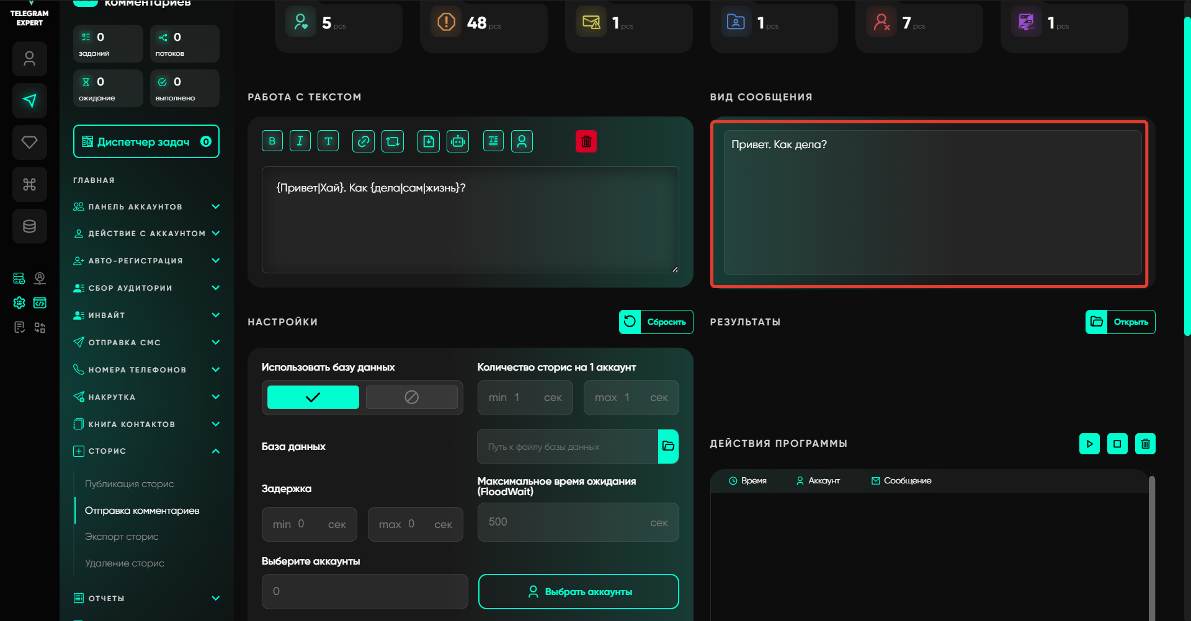Disable database use with the crossed-circle toggle

(411, 397)
